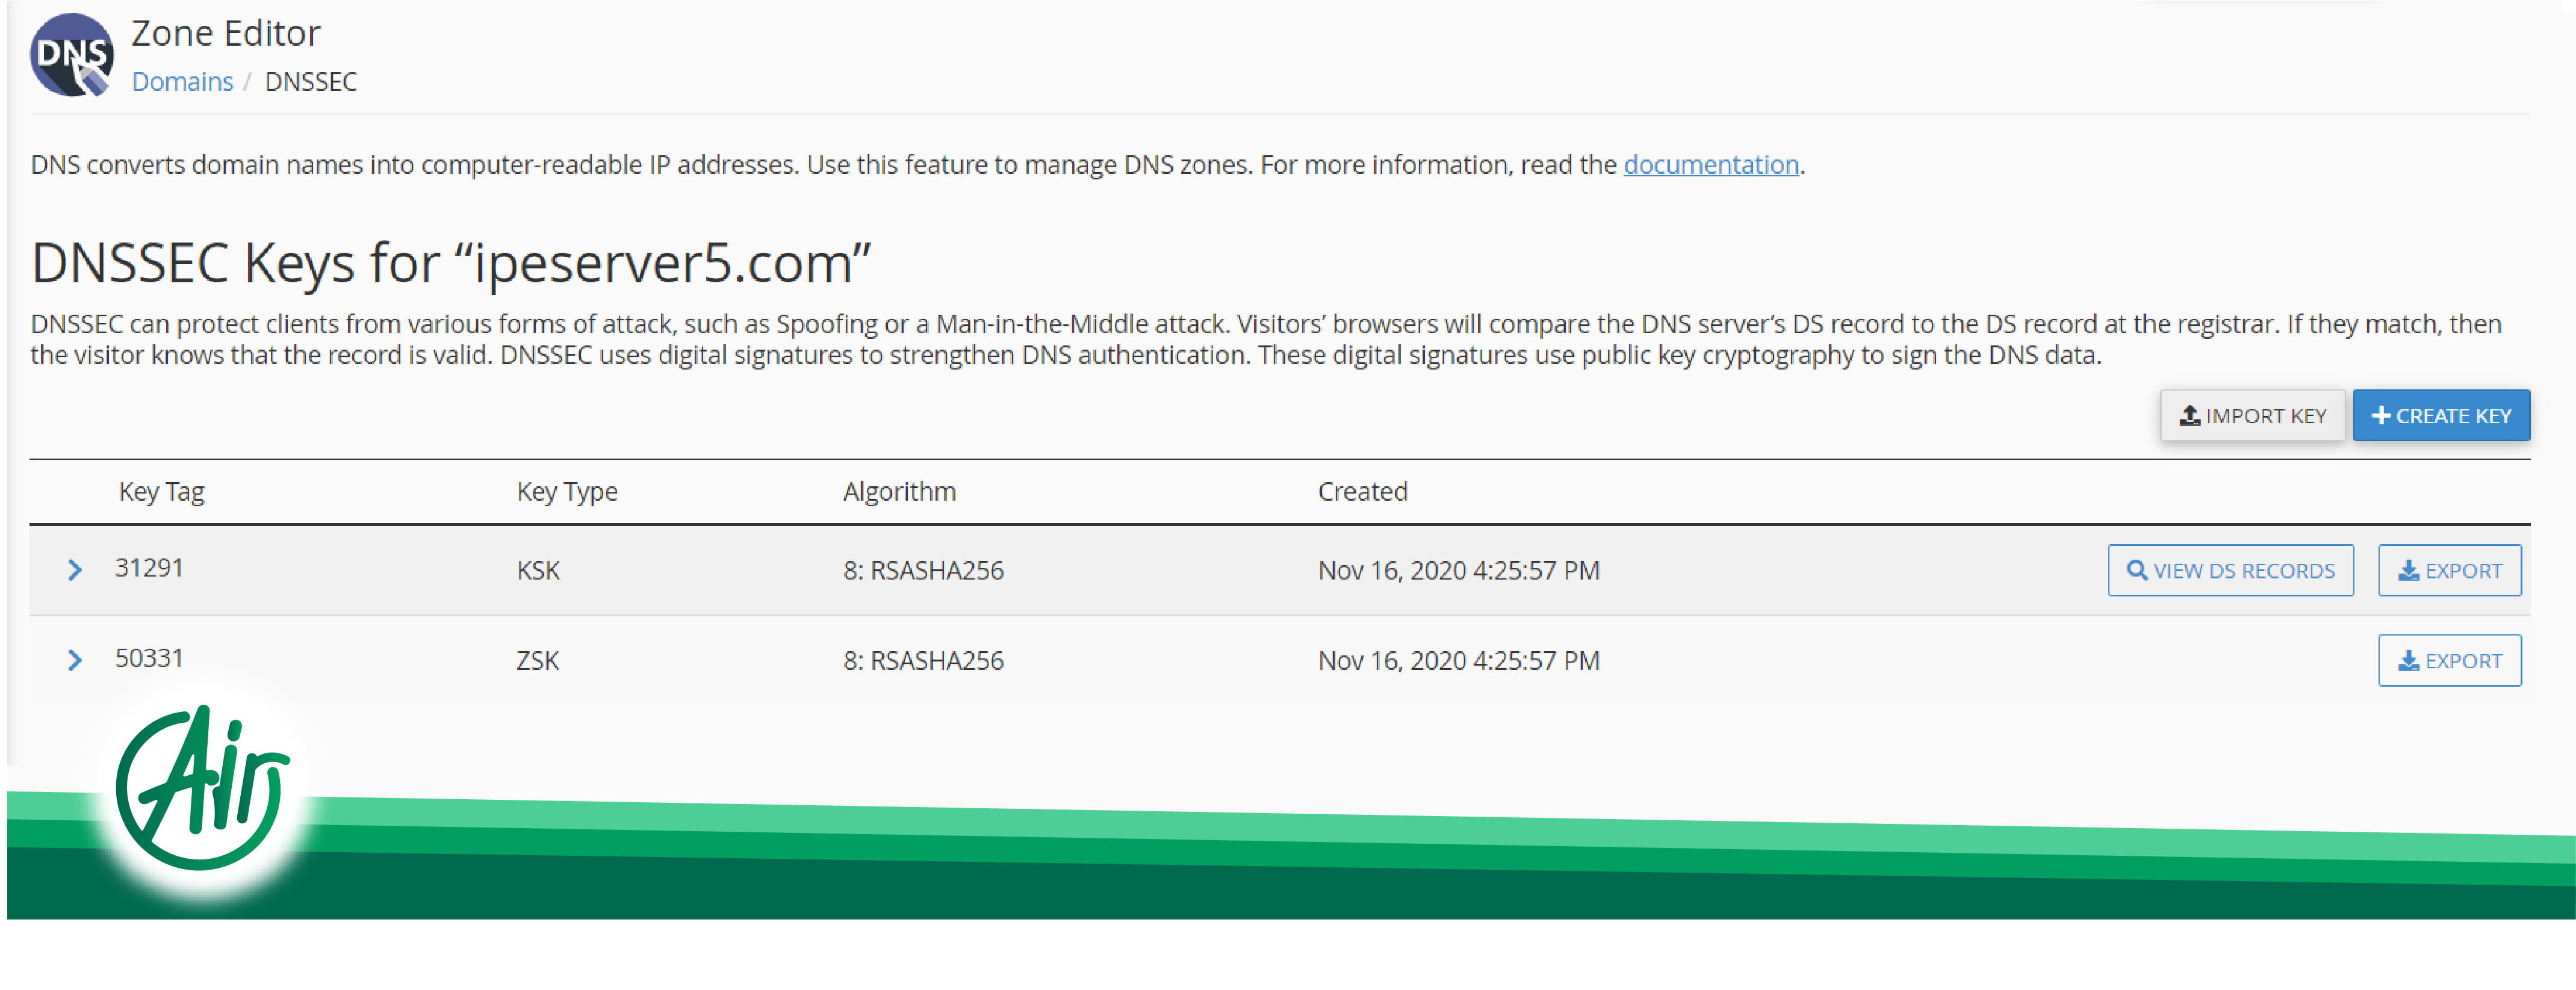Click the created date in row 31291
Image resolution: width=2576 pixels, height=990 pixels.
click(x=1459, y=570)
